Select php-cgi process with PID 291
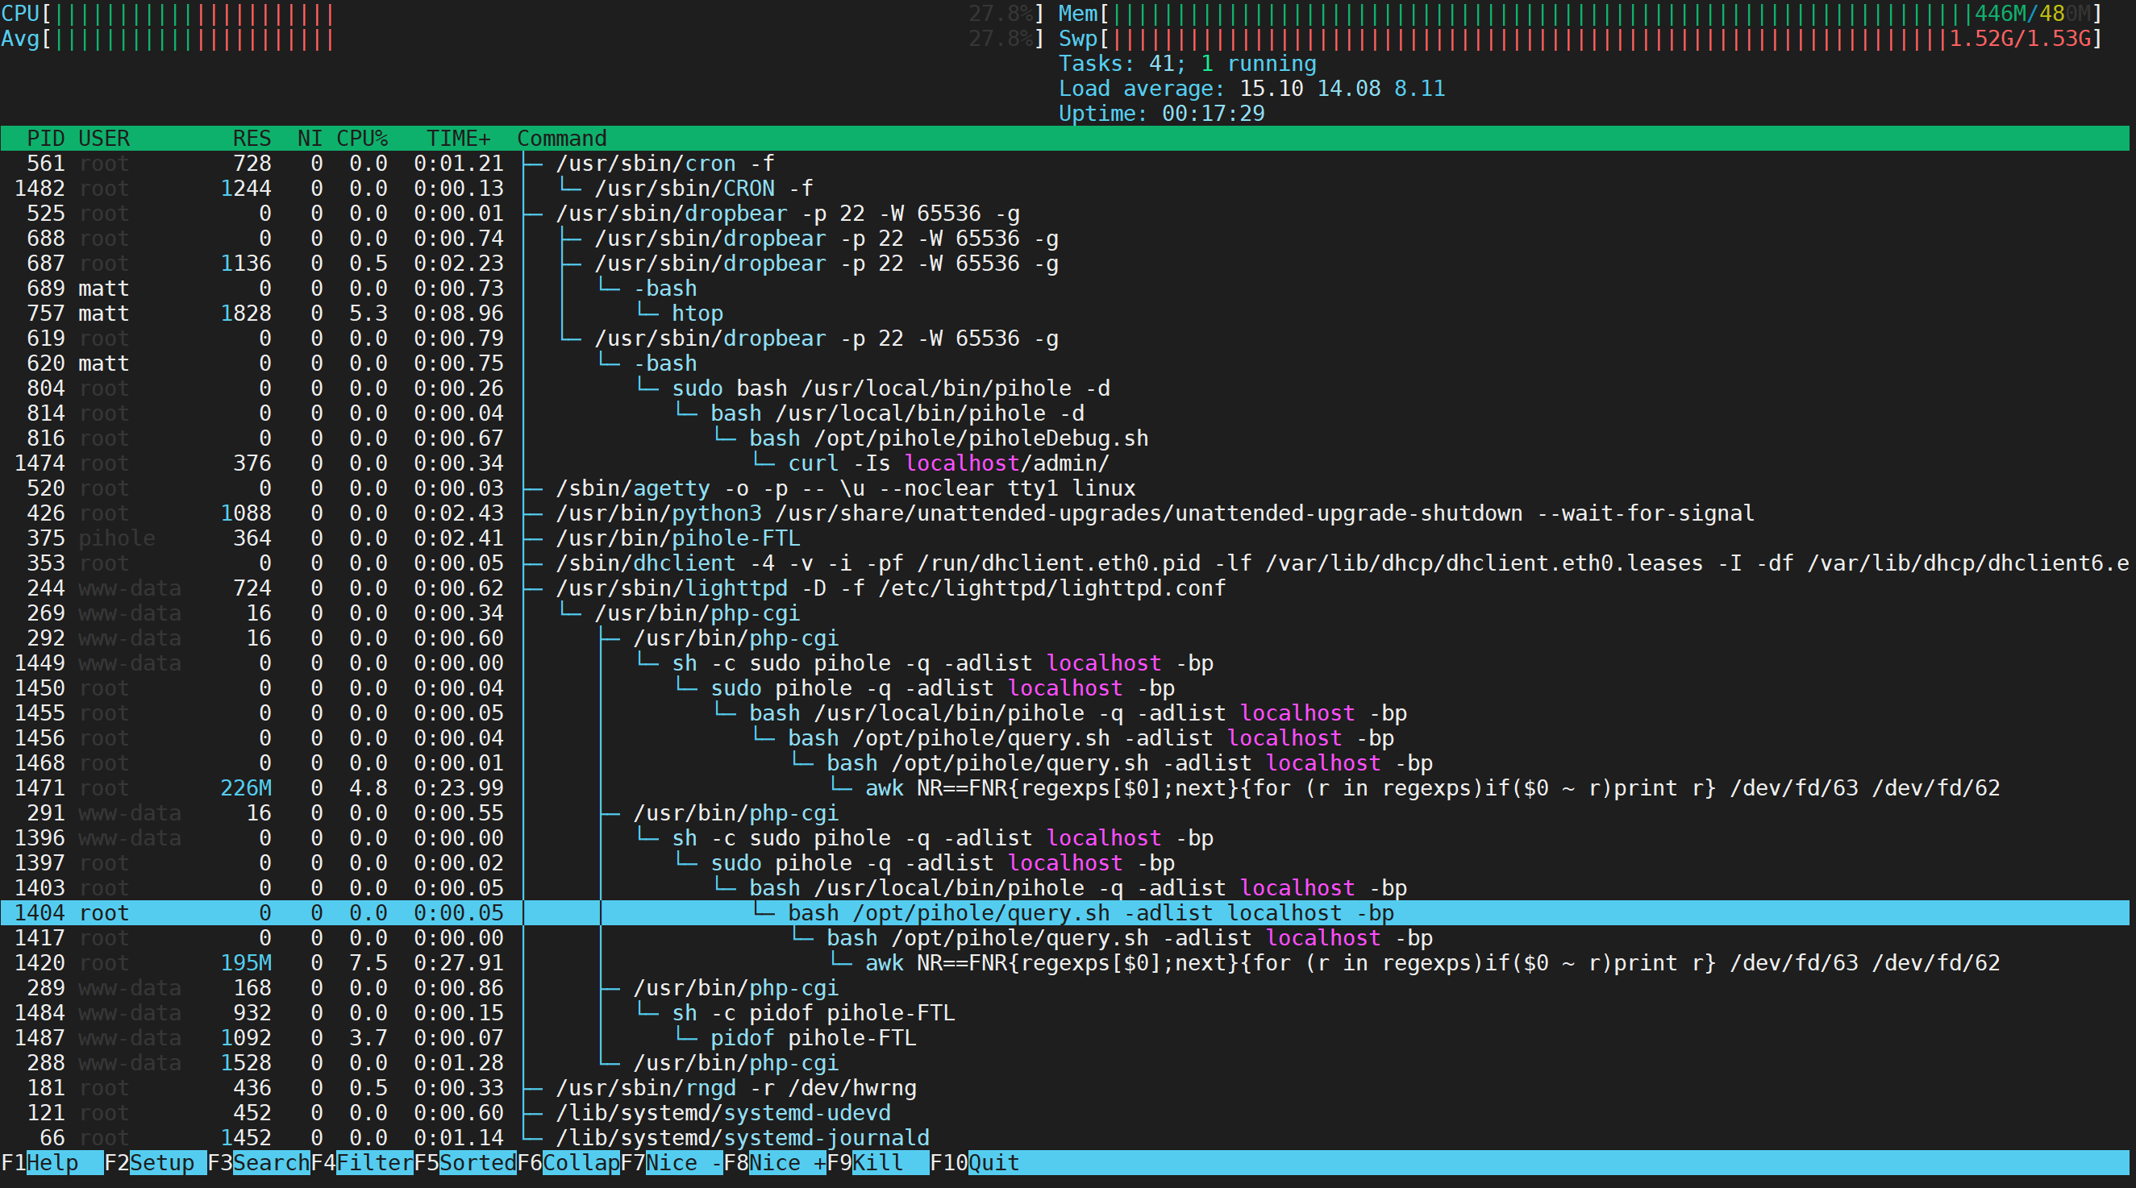Screen dimensions: 2136x1188 [x=1064, y=812]
